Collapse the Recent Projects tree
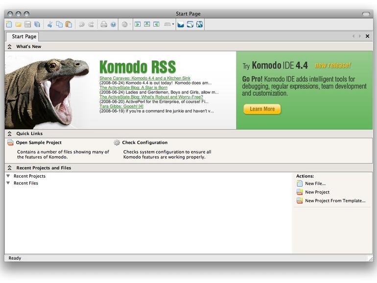377x283 pixels. [x=8, y=176]
